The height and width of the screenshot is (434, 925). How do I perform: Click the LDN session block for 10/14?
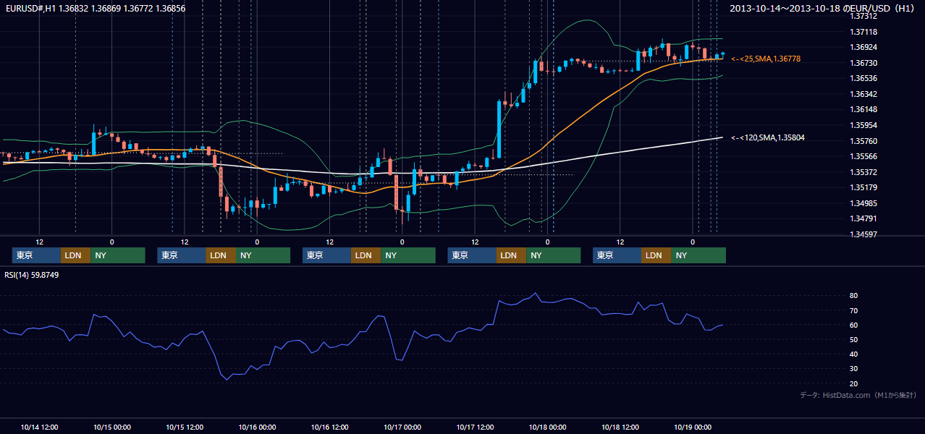pyautogui.click(x=75, y=255)
